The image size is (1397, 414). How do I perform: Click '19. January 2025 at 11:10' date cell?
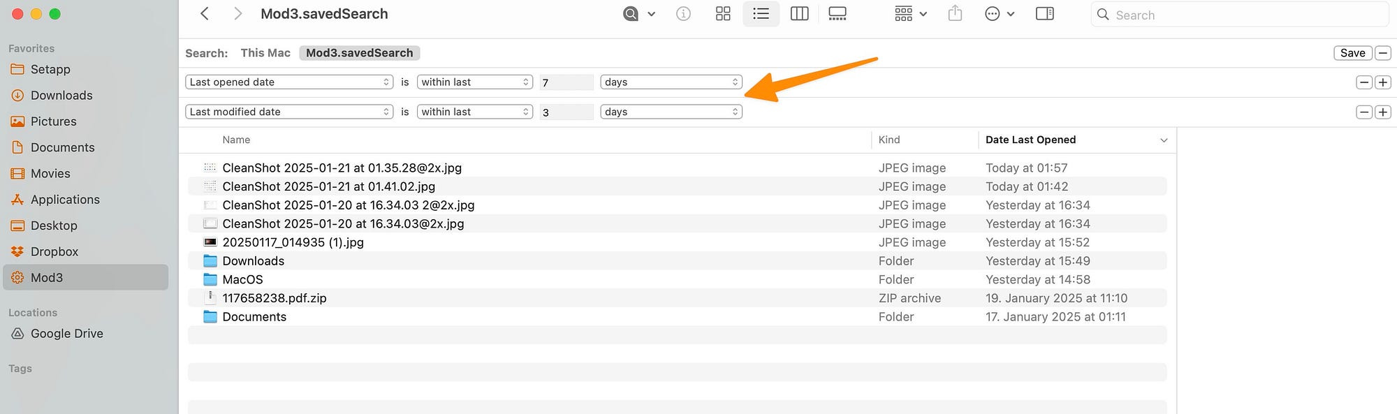tap(1056, 298)
